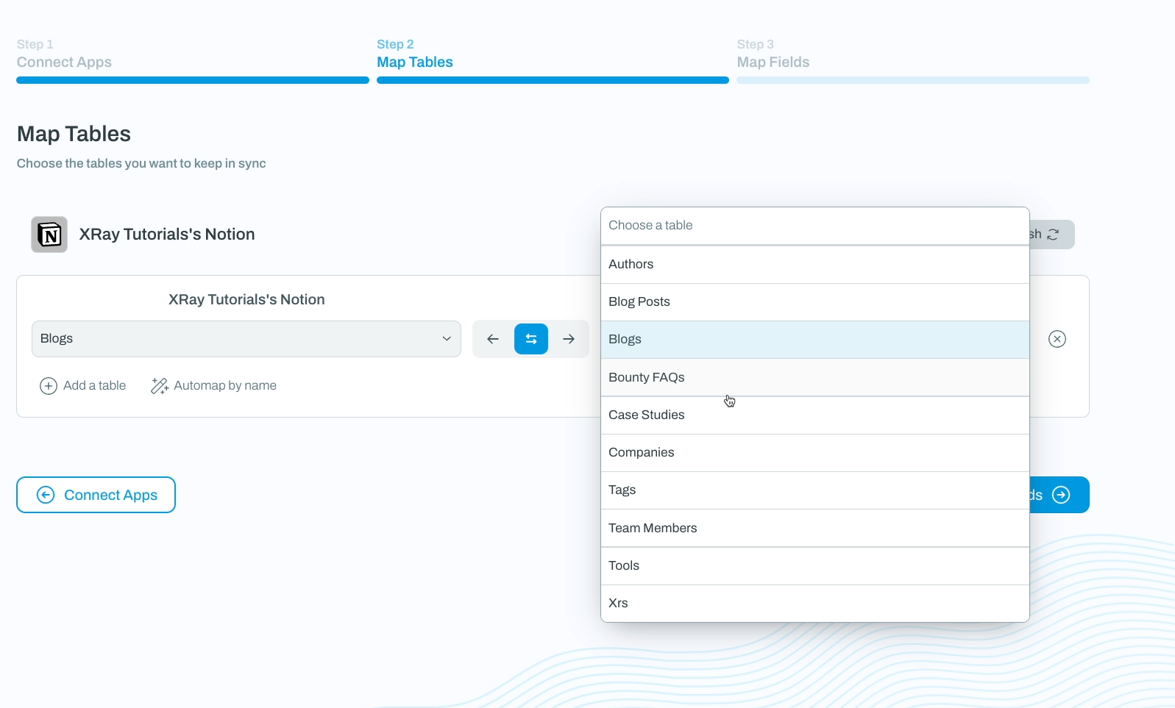Click the refresh arrows icon
The image size is (1175, 708).
(x=1053, y=235)
